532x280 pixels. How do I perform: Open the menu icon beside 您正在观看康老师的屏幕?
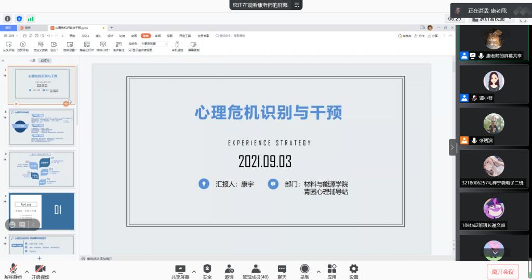click(x=297, y=5)
